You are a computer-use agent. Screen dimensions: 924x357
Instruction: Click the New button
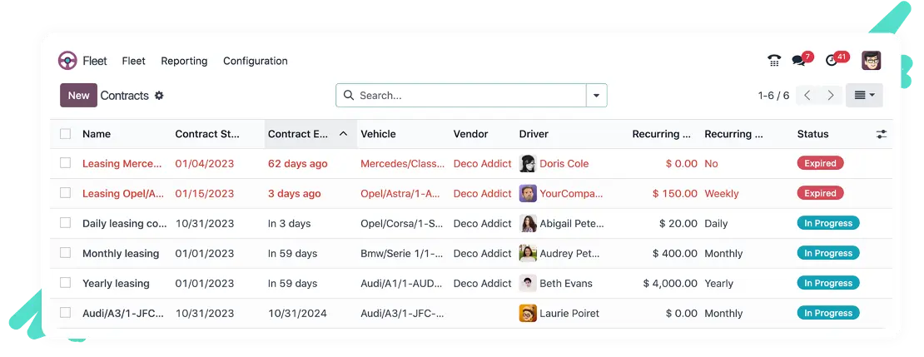pos(78,96)
